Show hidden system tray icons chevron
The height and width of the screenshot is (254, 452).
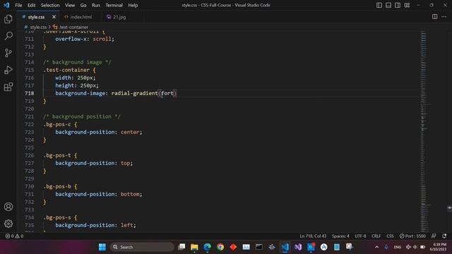[376, 247]
